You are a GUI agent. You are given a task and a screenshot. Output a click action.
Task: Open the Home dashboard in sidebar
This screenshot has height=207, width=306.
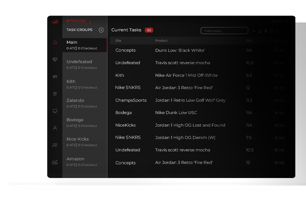point(55,42)
